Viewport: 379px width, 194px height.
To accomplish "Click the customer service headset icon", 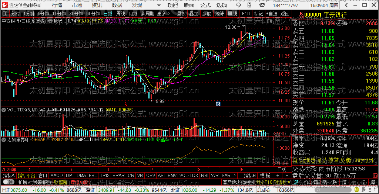I will pos(238,5).
